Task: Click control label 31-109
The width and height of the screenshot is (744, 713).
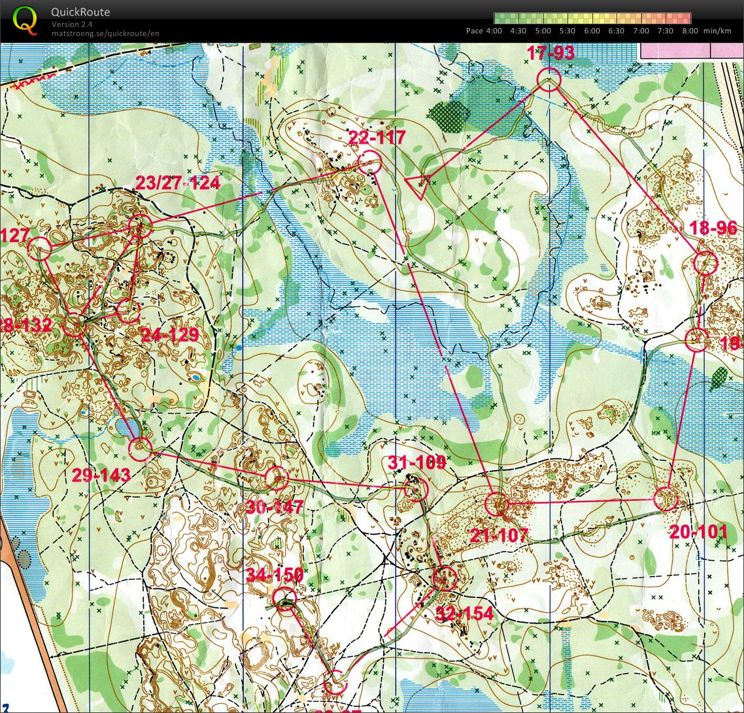Action: (417, 462)
